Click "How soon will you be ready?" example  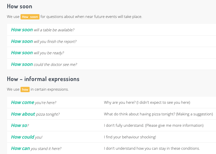pos(37,53)
